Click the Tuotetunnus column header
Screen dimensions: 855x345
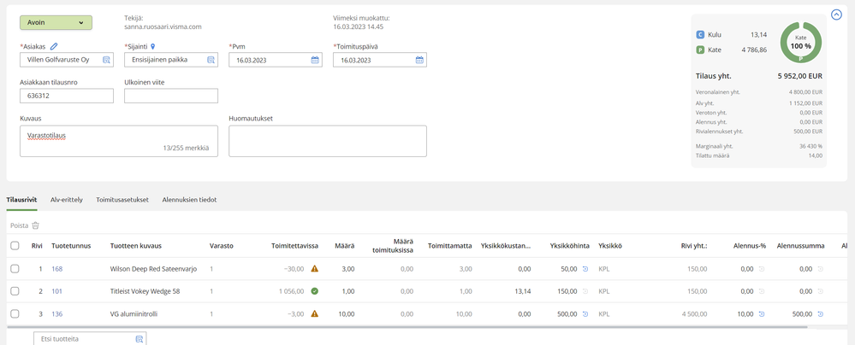(71, 246)
